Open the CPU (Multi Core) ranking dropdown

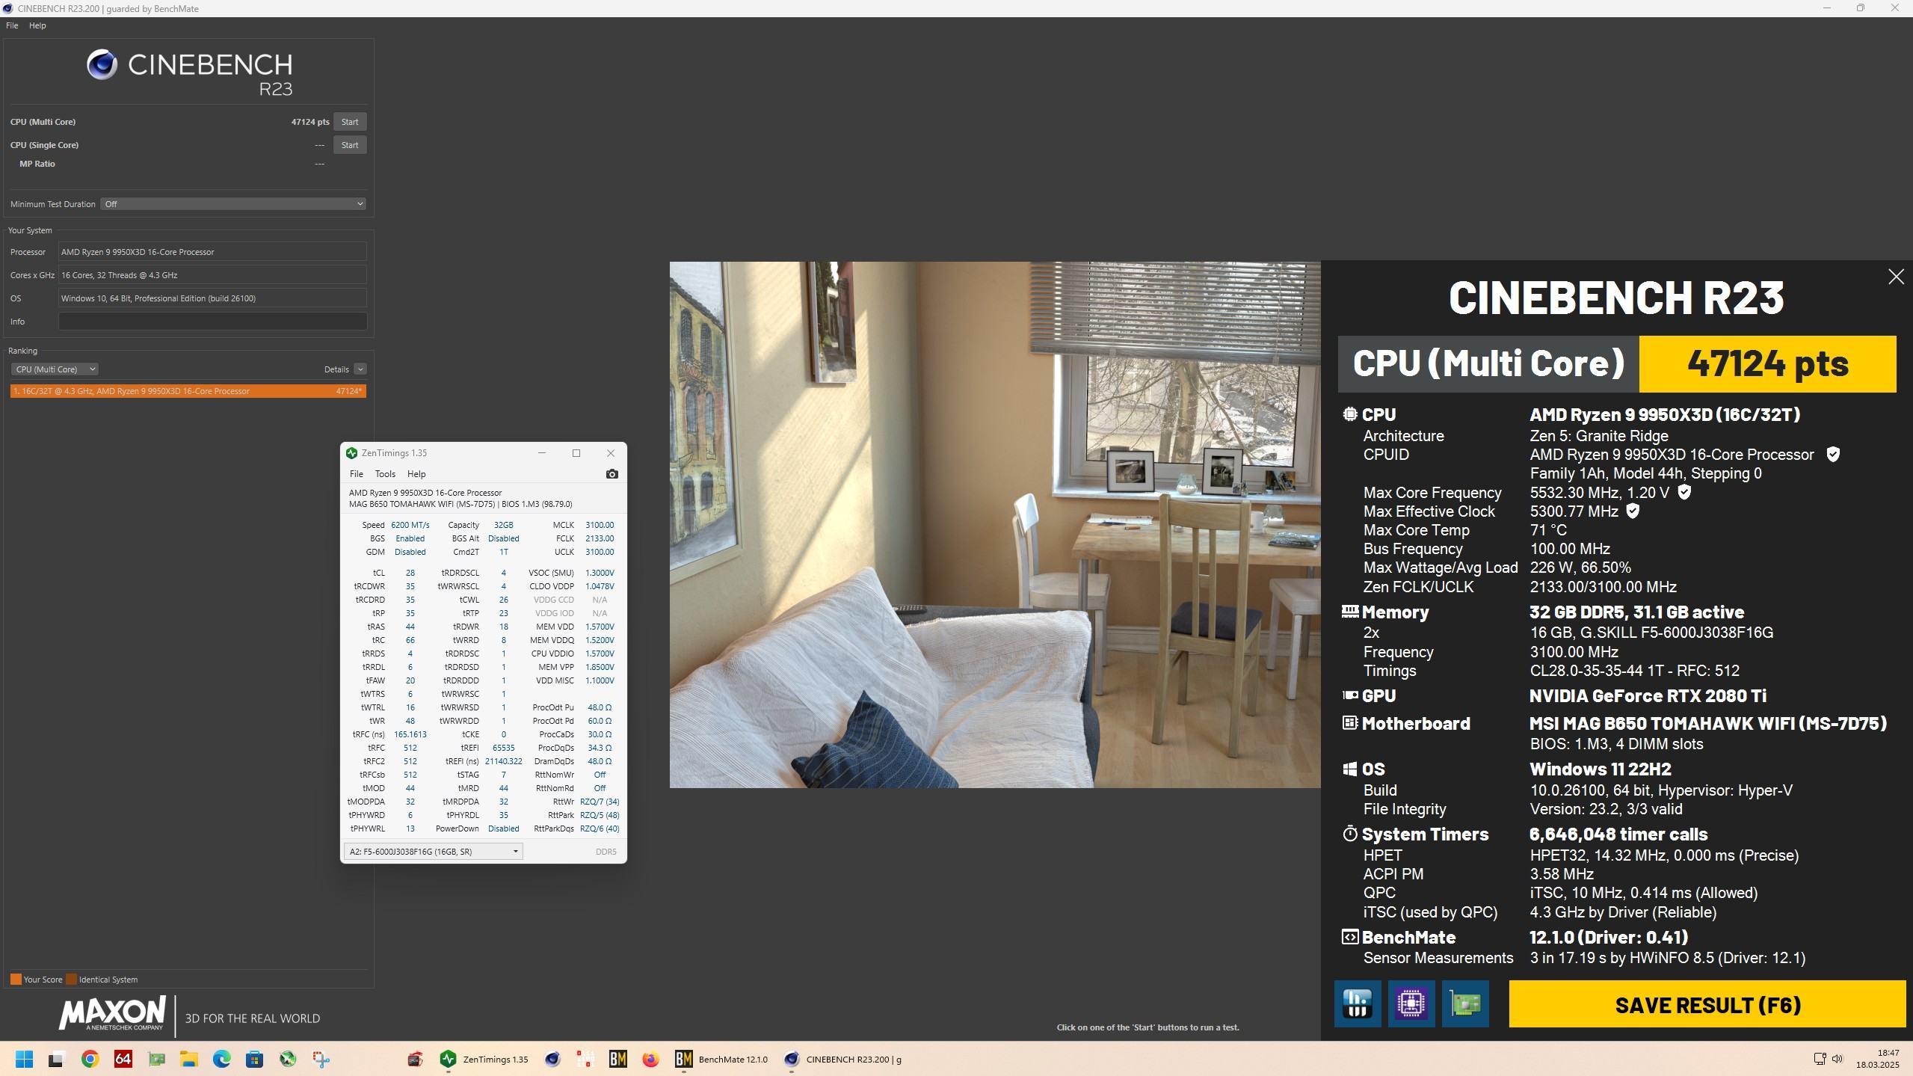[x=55, y=369]
